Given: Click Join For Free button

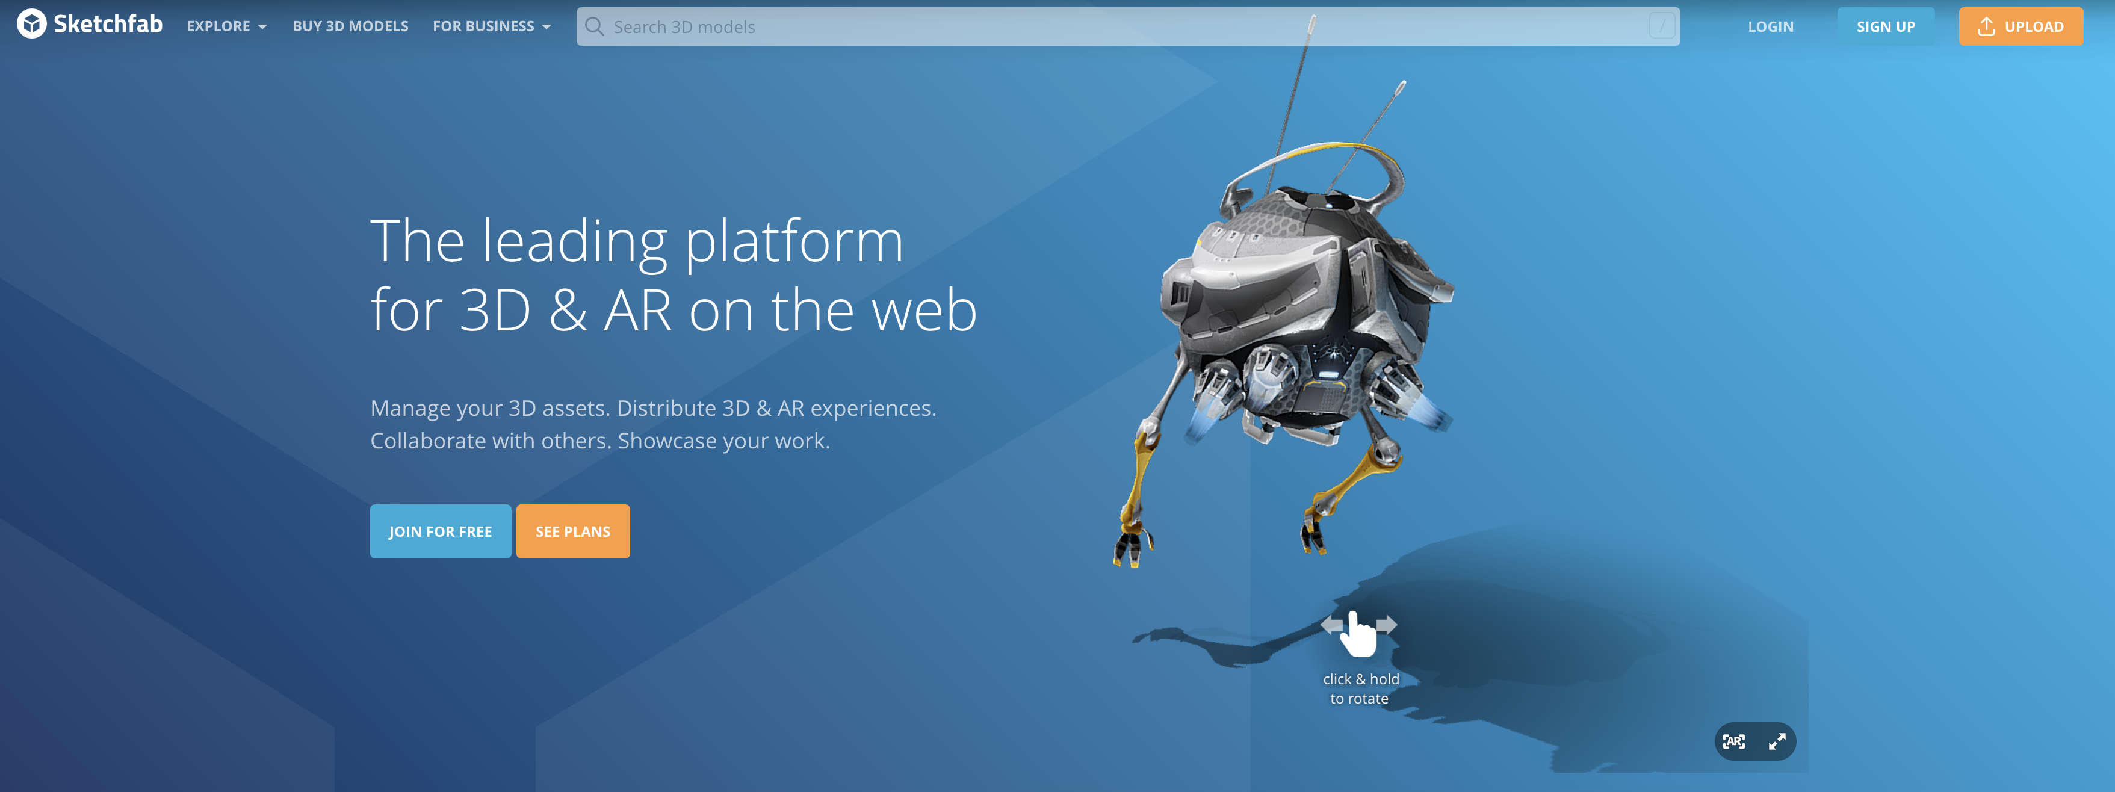Looking at the screenshot, I should point(440,531).
